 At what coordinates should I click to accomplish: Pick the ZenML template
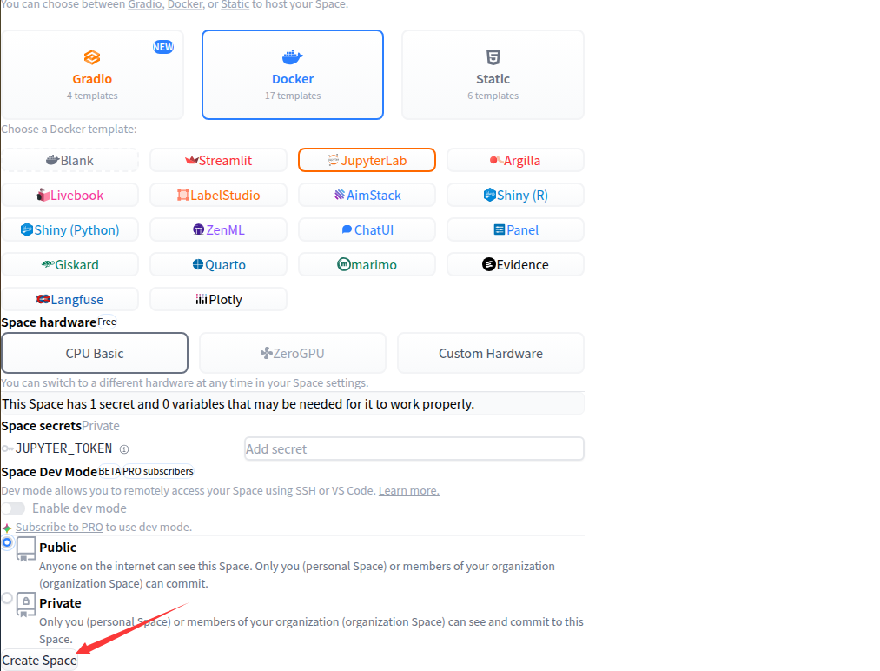218,229
